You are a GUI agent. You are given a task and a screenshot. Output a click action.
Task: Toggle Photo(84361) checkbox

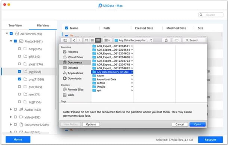click(15, 41)
